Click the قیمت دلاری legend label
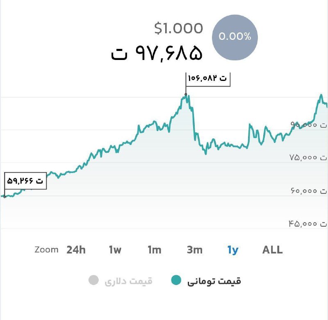The height and width of the screenshot is (320, 328). (x=129, y=281)
